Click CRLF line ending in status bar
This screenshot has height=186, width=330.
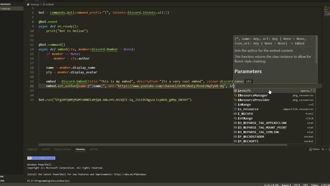[x=305, y=185]
